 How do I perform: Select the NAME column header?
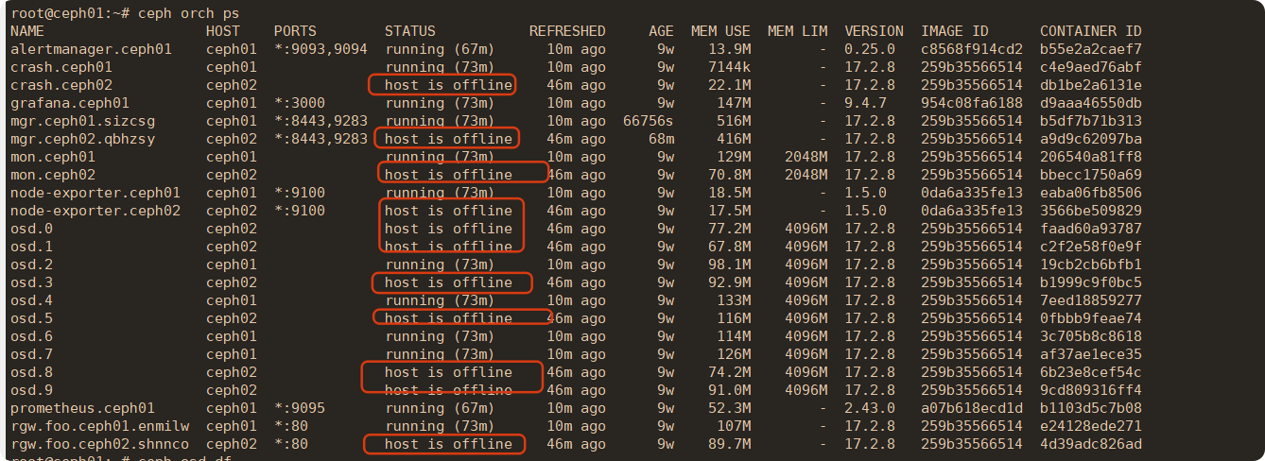click(27, 31)
